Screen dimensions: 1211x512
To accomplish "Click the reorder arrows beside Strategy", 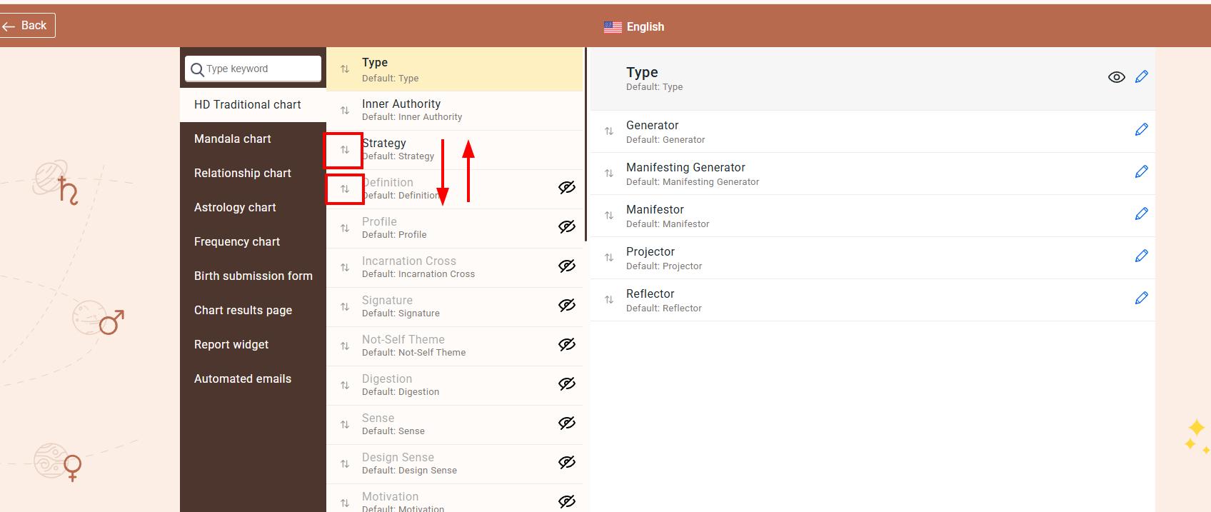I will [344, 150].
